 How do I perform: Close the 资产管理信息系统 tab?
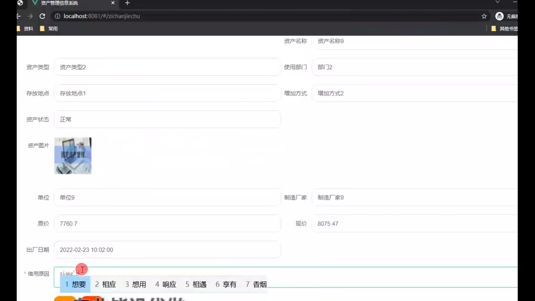[x=113, y=3]
